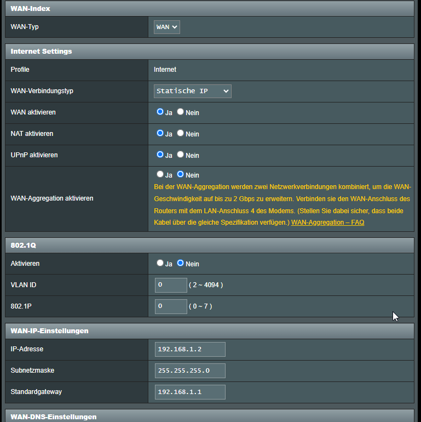The height and width of the screenshot is (422, 421).
Task: Click the Standardgateway field 192.168.1.1
Action: (190, 392)
